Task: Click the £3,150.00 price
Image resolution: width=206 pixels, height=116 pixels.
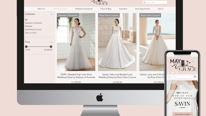Action: [x=159, y=82]
